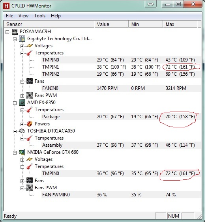
Task: Open the File menu
Action: [9, 16]
